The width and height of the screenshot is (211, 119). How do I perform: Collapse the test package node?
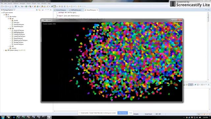8,28
